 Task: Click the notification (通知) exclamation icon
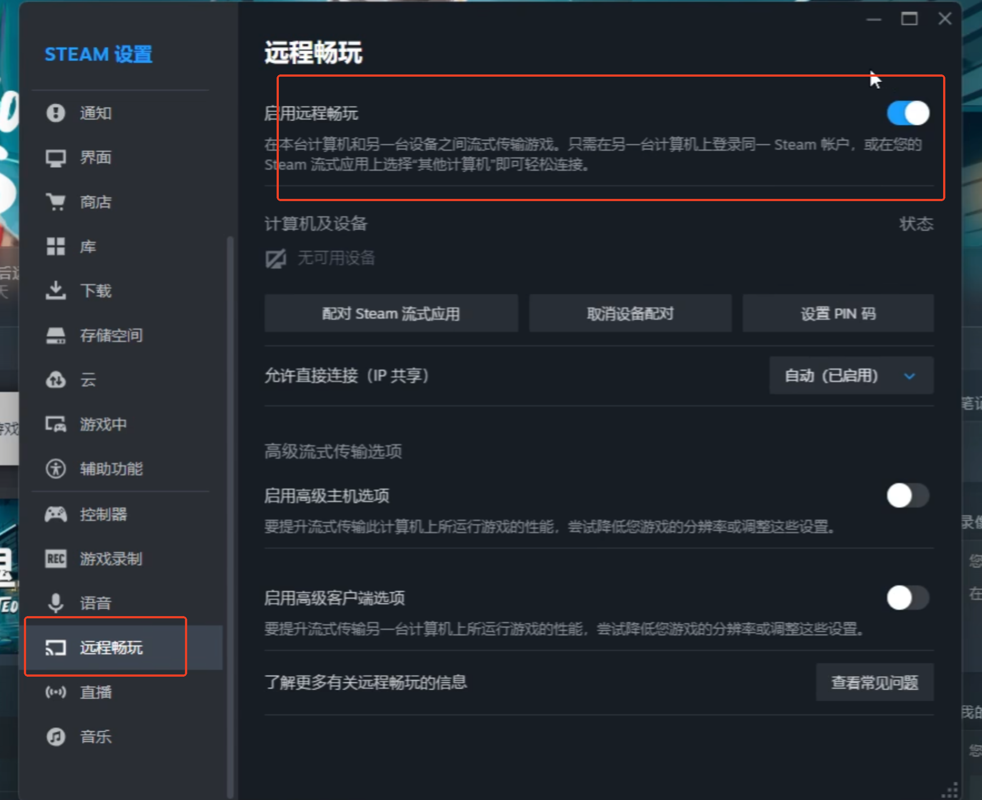[56, 113]
